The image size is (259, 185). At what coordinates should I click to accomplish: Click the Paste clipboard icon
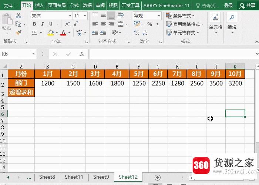[x=7, y=19]
